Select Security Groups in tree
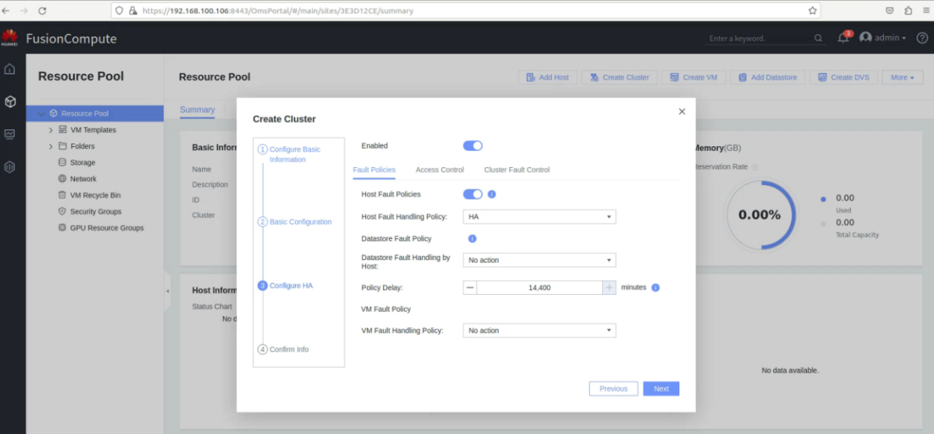This screenshot has height=434, width=934. click(x=95, y=211)
